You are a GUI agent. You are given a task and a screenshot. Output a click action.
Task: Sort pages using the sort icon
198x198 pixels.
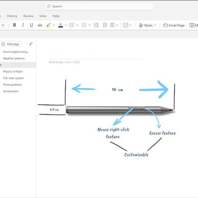point(31,44)
